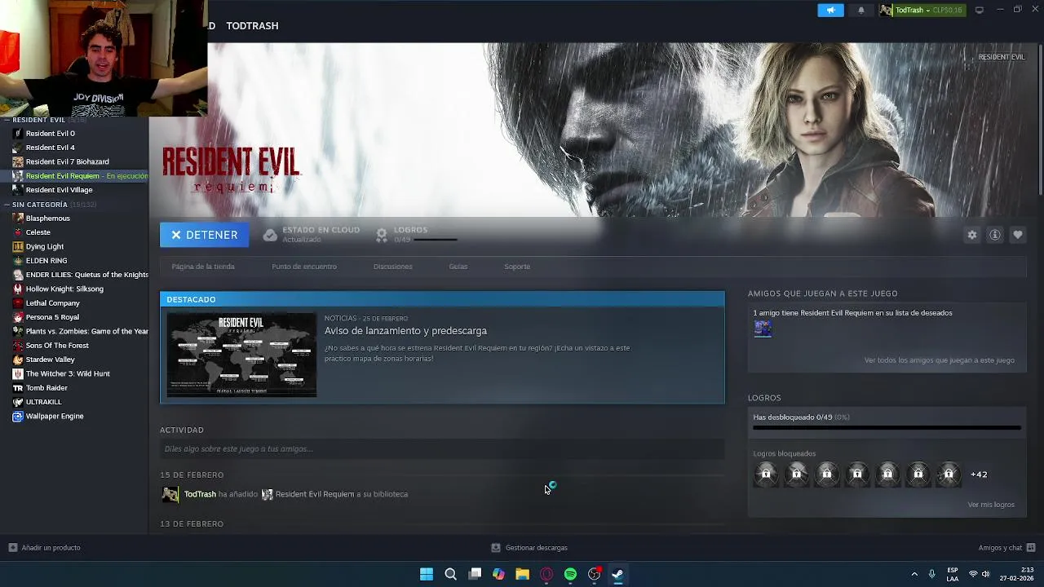Open the launch news world map thumbnail
Viewport: 1044px width, 587px height.
tap(241, 355)
